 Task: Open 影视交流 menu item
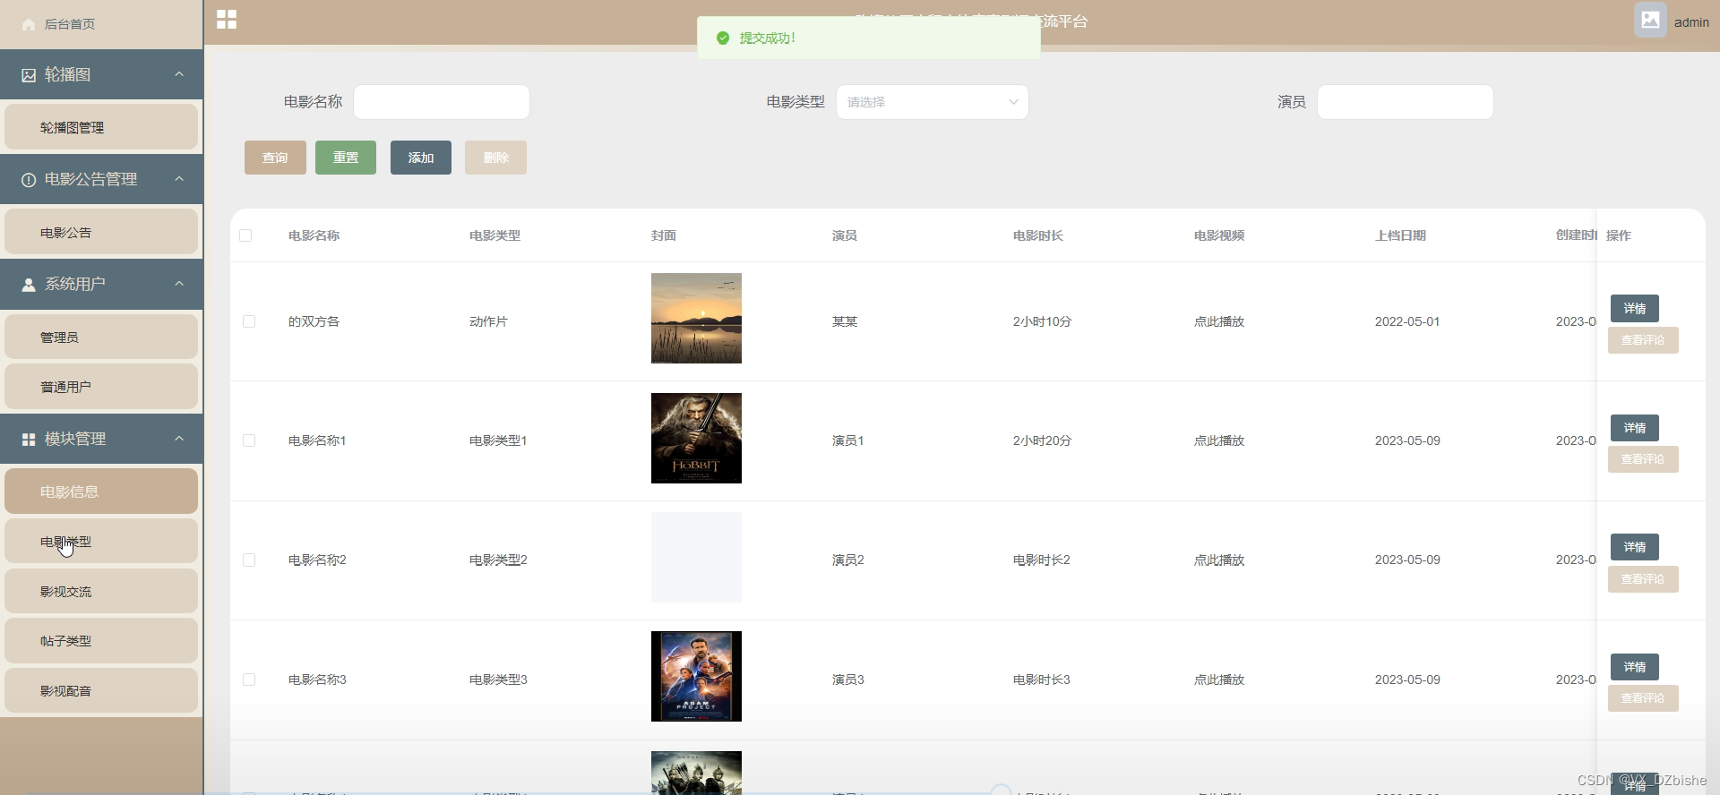coord(101,591)
